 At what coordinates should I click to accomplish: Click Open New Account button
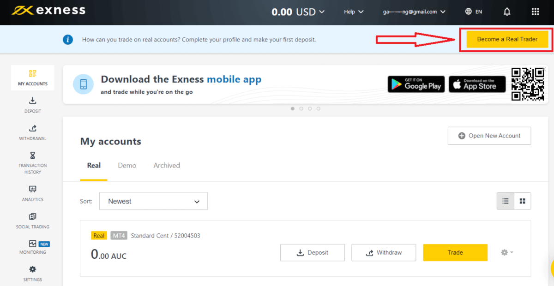point(489,136)
